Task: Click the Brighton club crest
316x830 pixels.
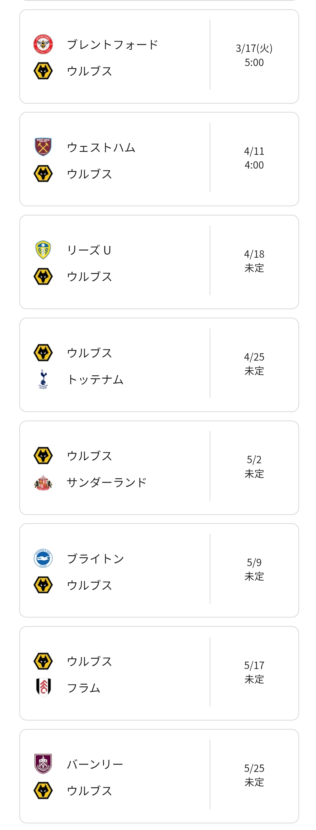Action: (43, 558)
